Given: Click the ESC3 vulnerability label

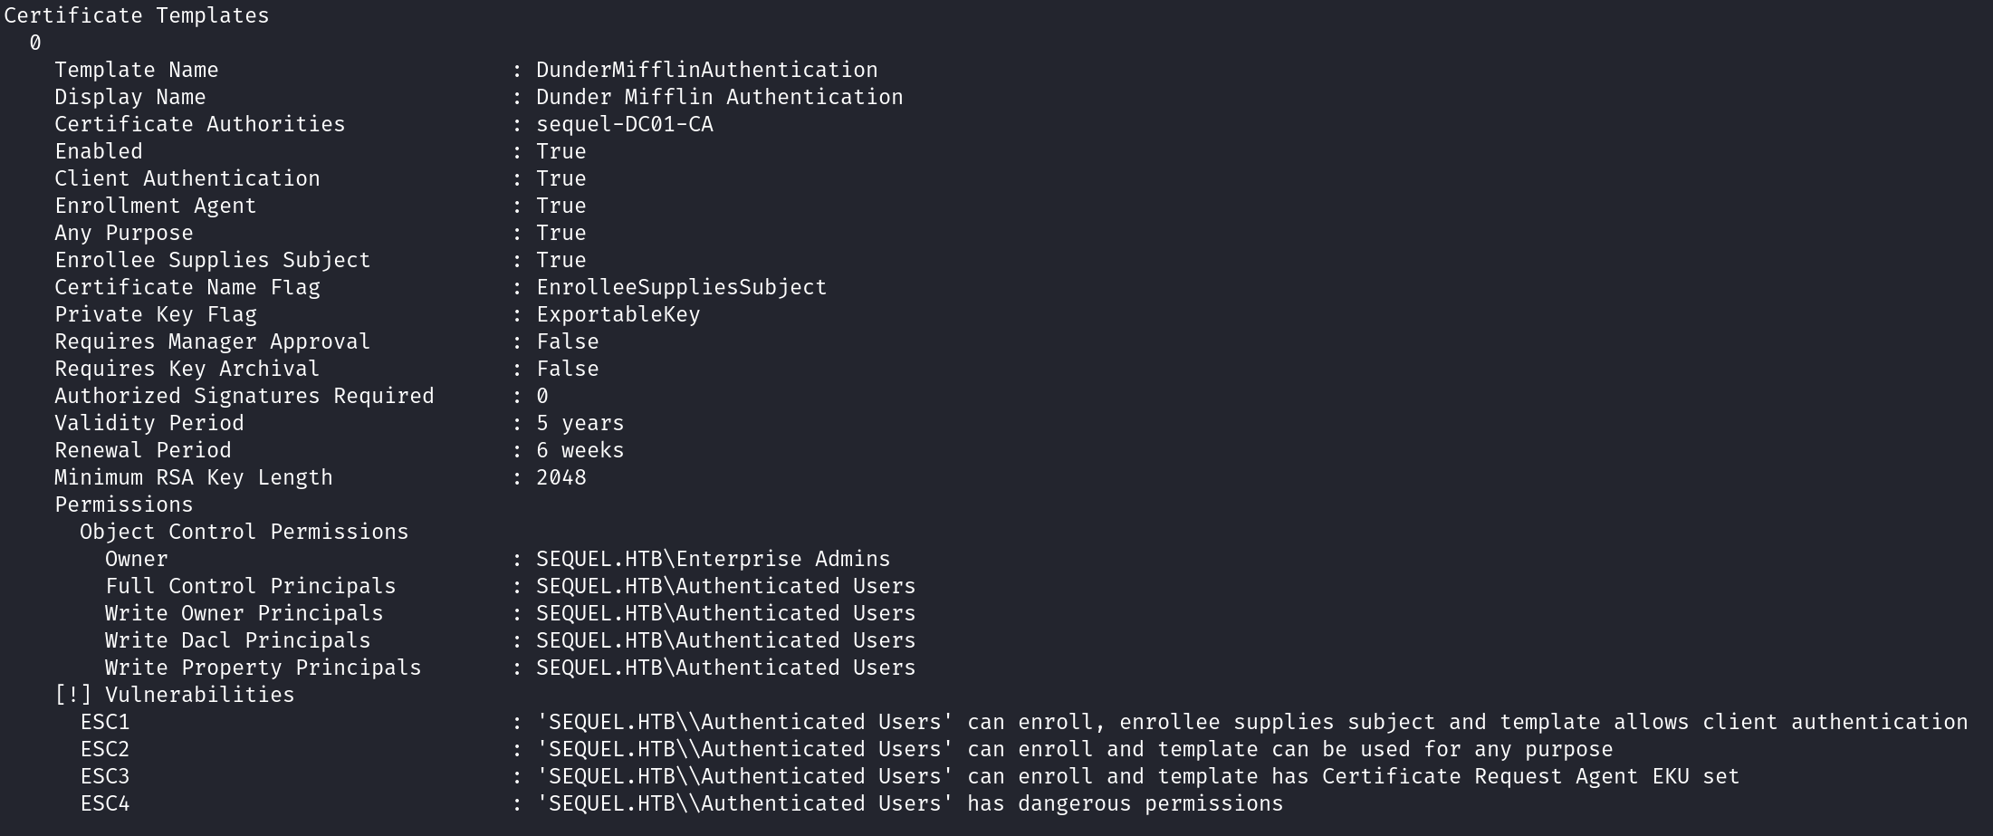Looking at the screenshot, I should pyautogui.click(x=105, y=776).
